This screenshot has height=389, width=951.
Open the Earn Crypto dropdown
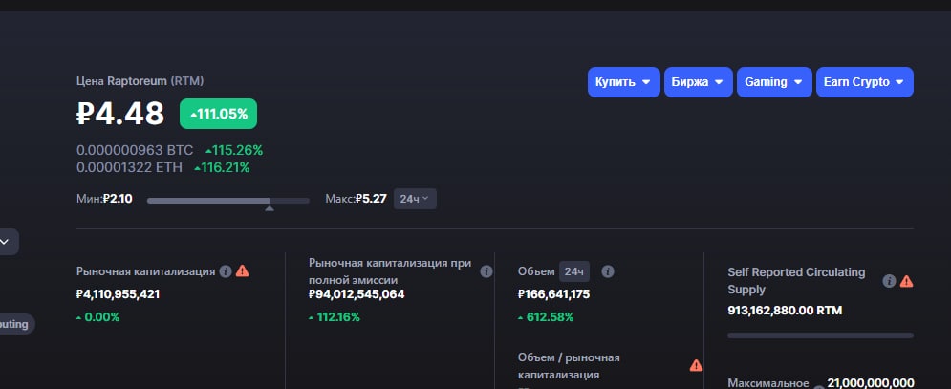tap(865, 82)
